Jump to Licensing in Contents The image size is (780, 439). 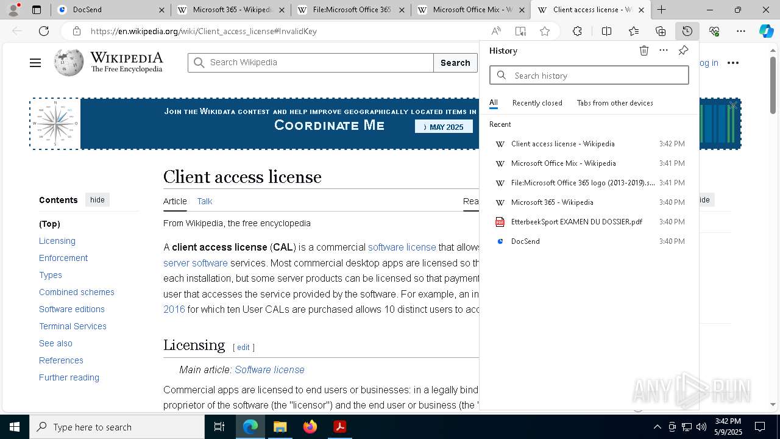point(57,241)
